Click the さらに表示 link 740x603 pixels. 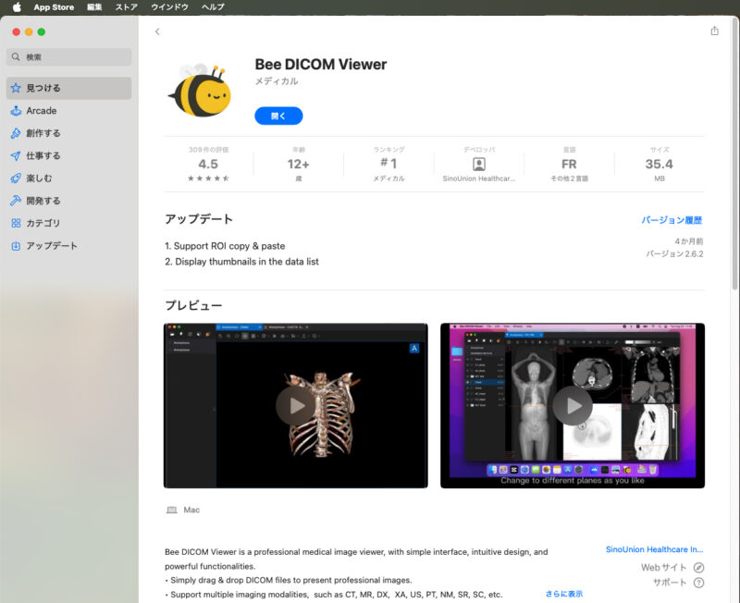(x=564, y=594)
